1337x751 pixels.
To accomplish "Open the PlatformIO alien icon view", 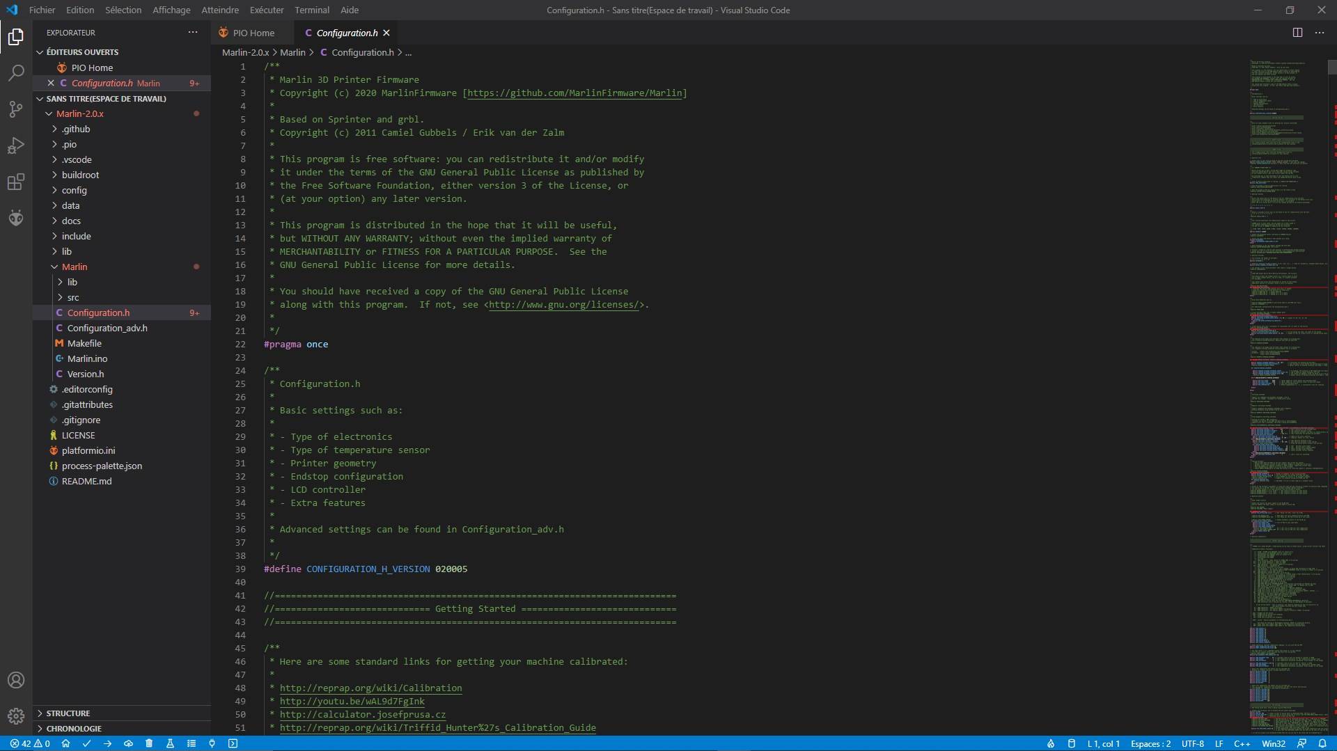I will pyautogui.click(x=16, y=218).
